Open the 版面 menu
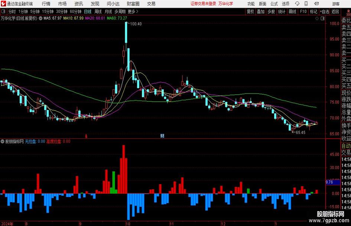 pyautogui.click(x=263, y=4)
